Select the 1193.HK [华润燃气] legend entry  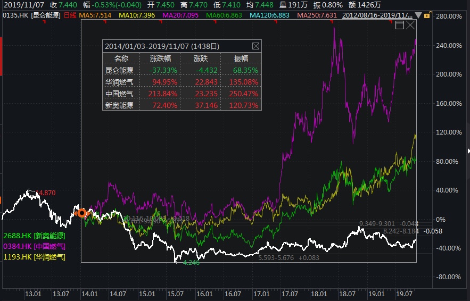click(34, 257)
